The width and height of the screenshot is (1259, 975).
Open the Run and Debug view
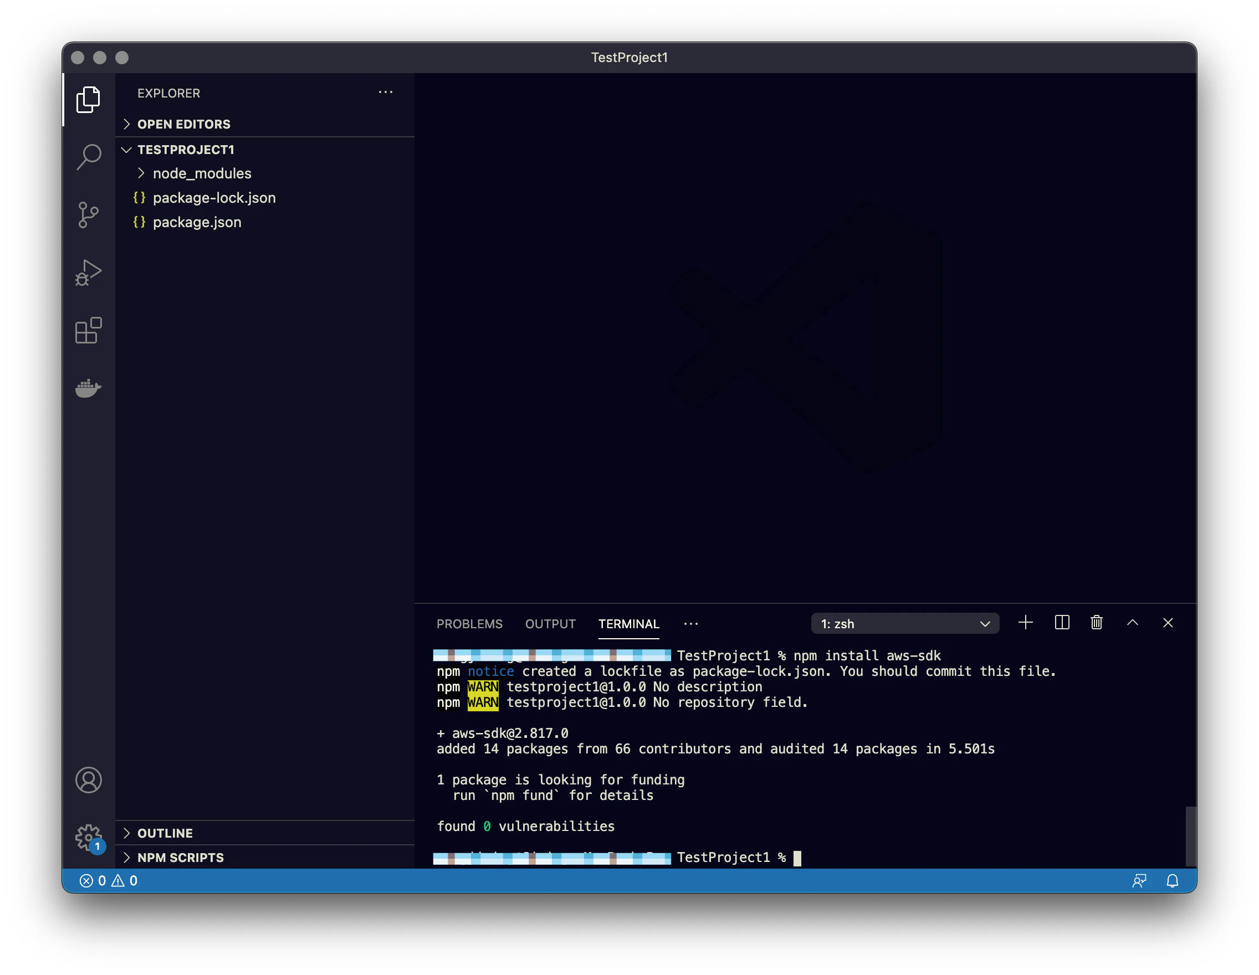88,273
